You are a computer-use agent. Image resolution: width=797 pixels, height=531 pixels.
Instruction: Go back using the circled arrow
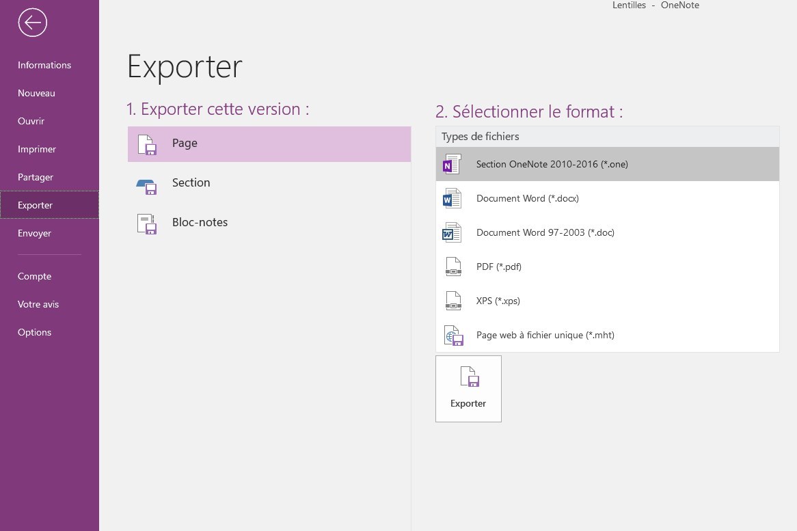pos(33,23)
